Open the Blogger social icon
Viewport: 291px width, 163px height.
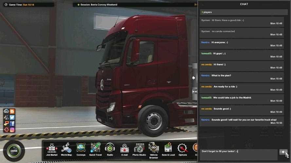point(12,111)
